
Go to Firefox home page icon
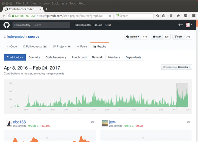pyautogui.click(x=178, y=16)
